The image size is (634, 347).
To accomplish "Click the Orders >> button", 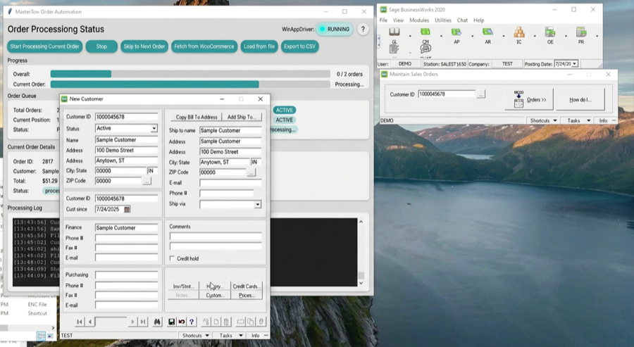I will [529, 99].
